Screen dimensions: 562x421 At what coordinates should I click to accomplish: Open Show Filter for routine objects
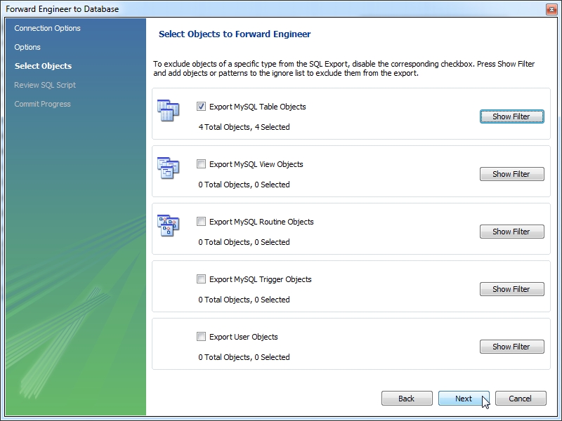coord(512,232)
